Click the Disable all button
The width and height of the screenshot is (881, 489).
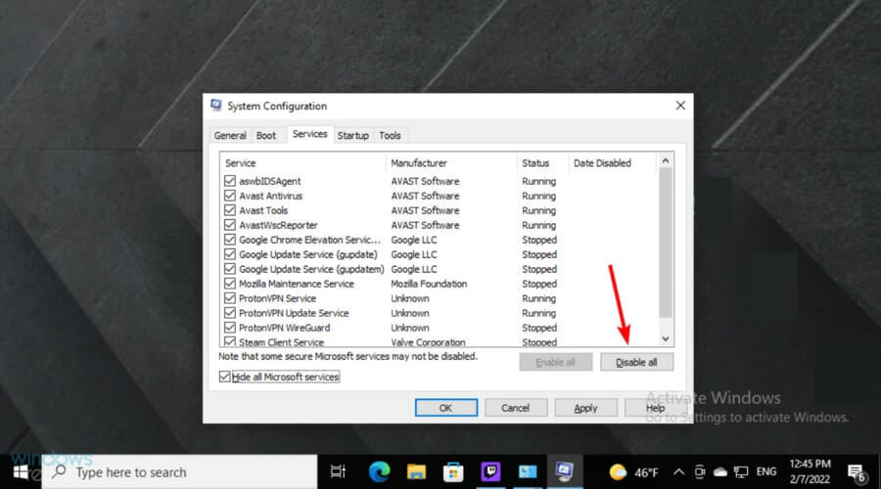point(636,362)
